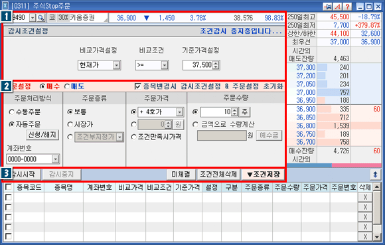The image size is (385, 245).
Task: Click the 감시중지 button
Action: click(61, 175)
